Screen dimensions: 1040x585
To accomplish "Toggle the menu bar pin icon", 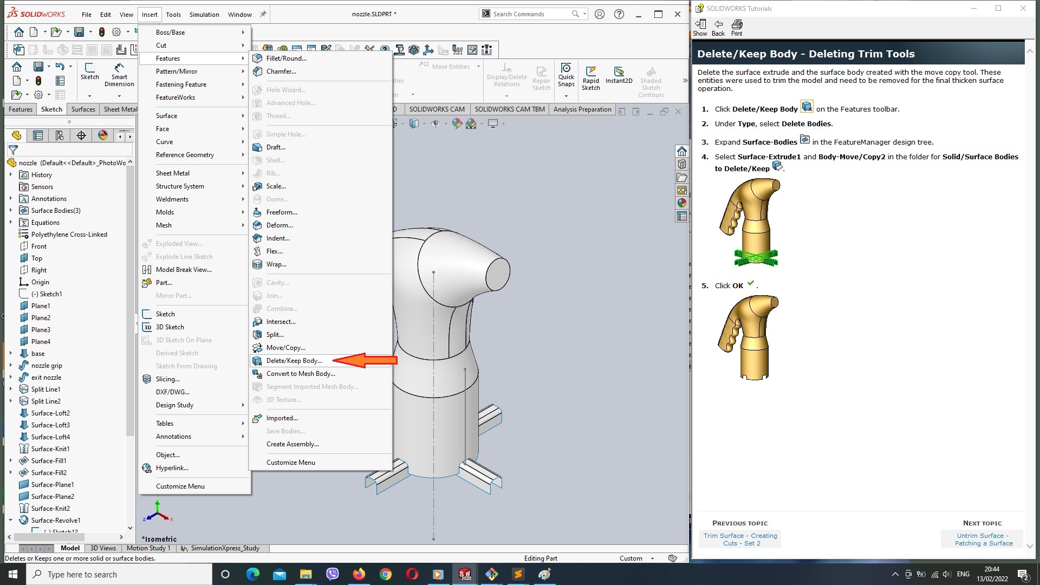I will (x=263, y=14).
